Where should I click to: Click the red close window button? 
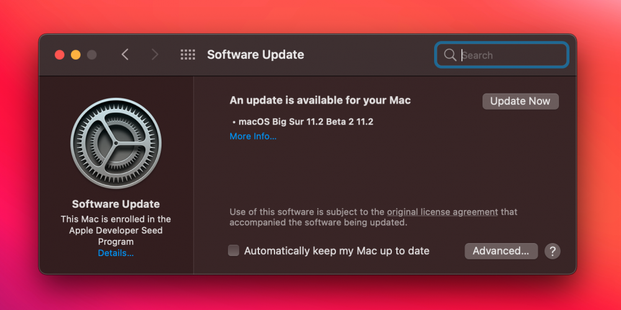(60, 55)
